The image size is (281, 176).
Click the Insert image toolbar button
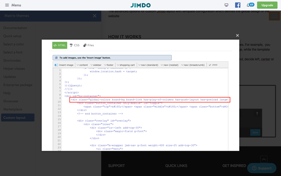pos(64,65)
